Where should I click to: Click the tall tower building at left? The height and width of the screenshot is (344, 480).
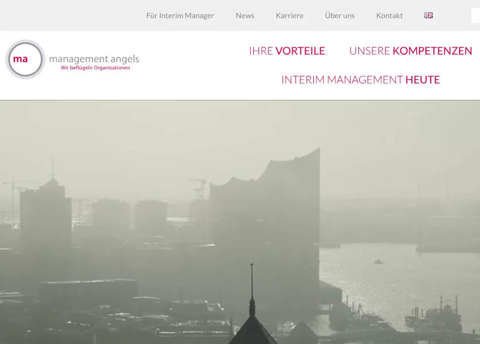[x=46, y=225]
